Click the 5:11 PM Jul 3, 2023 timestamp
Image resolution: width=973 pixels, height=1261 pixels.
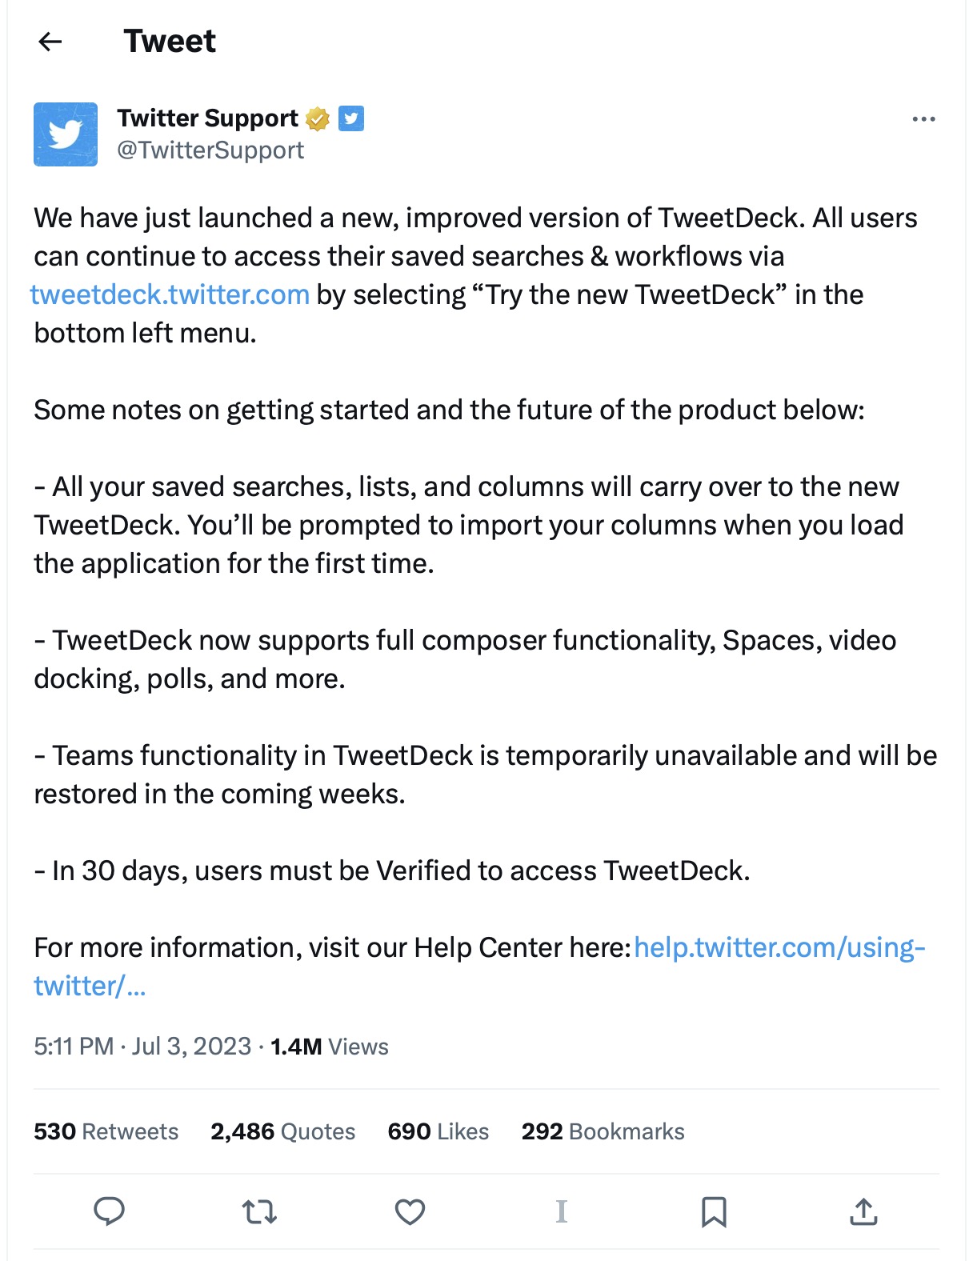pos(142,1047)
